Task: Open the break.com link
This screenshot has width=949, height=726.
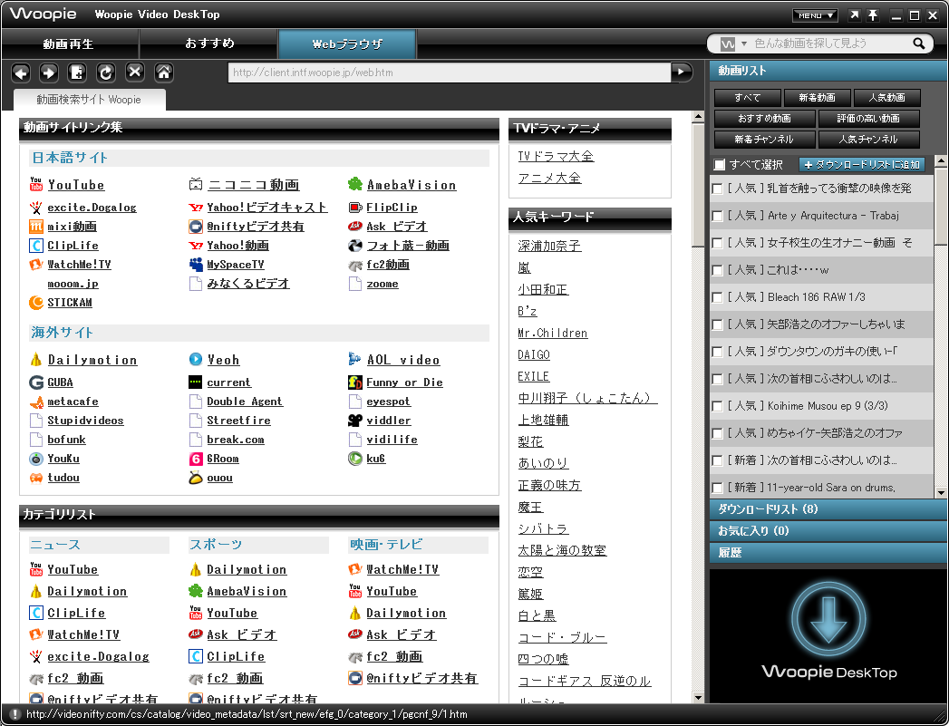Action: coord(236,440)
